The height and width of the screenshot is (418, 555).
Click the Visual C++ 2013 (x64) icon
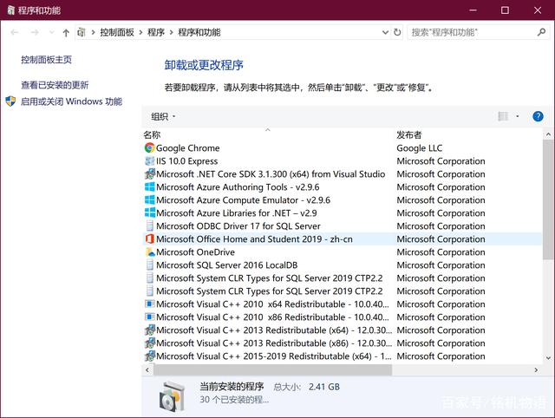click(150, 330)
